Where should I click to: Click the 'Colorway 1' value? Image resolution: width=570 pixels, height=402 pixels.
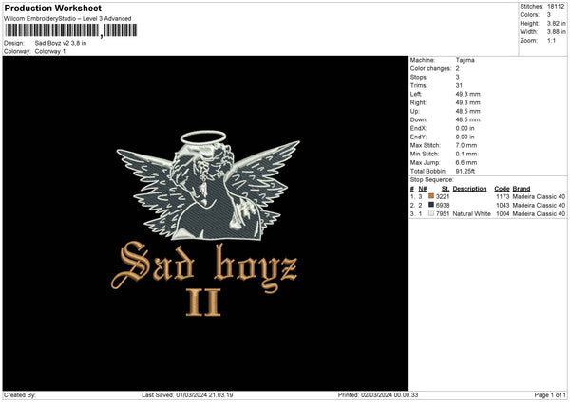click(x=50, y=51)
